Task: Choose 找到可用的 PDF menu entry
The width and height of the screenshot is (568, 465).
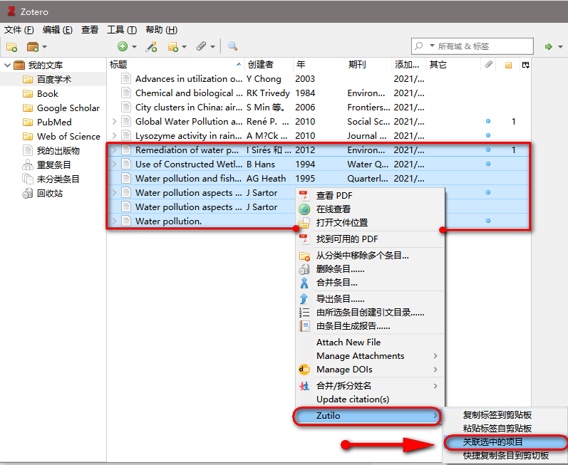Action: [x=370, y=239]
